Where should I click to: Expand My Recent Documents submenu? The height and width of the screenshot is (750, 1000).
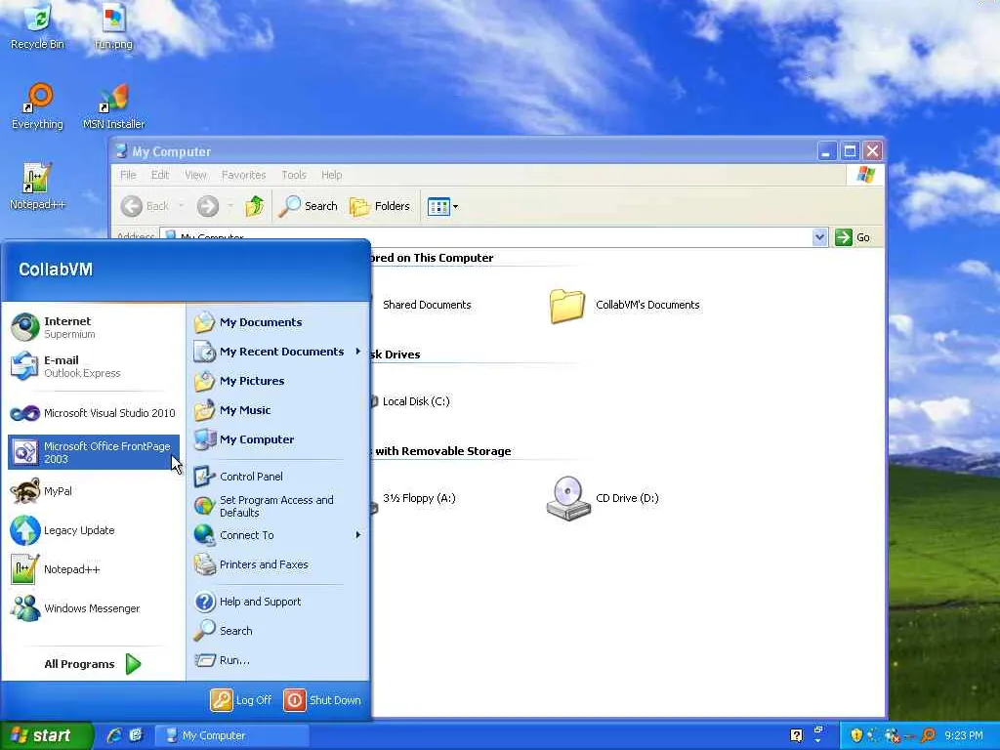click(278, 352)
